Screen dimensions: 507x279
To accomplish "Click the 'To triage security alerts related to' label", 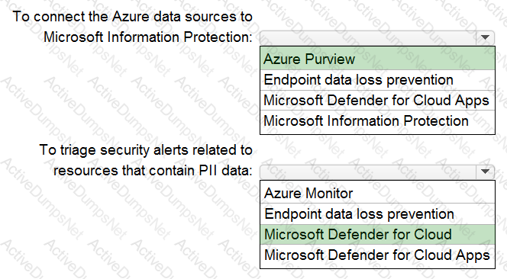I will click(x=146, y=150).
